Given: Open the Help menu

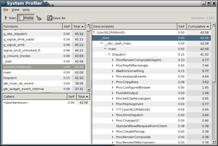Looking at the screenshot, I should tap(26, 9).
